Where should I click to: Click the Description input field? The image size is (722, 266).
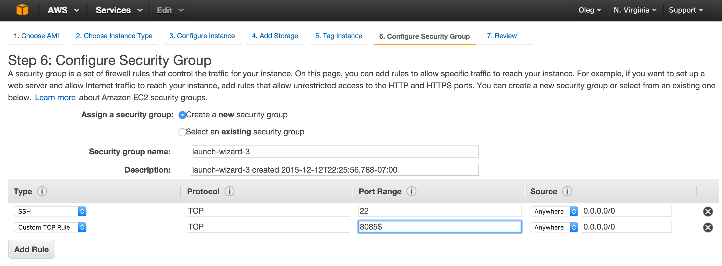coord(334,170)
